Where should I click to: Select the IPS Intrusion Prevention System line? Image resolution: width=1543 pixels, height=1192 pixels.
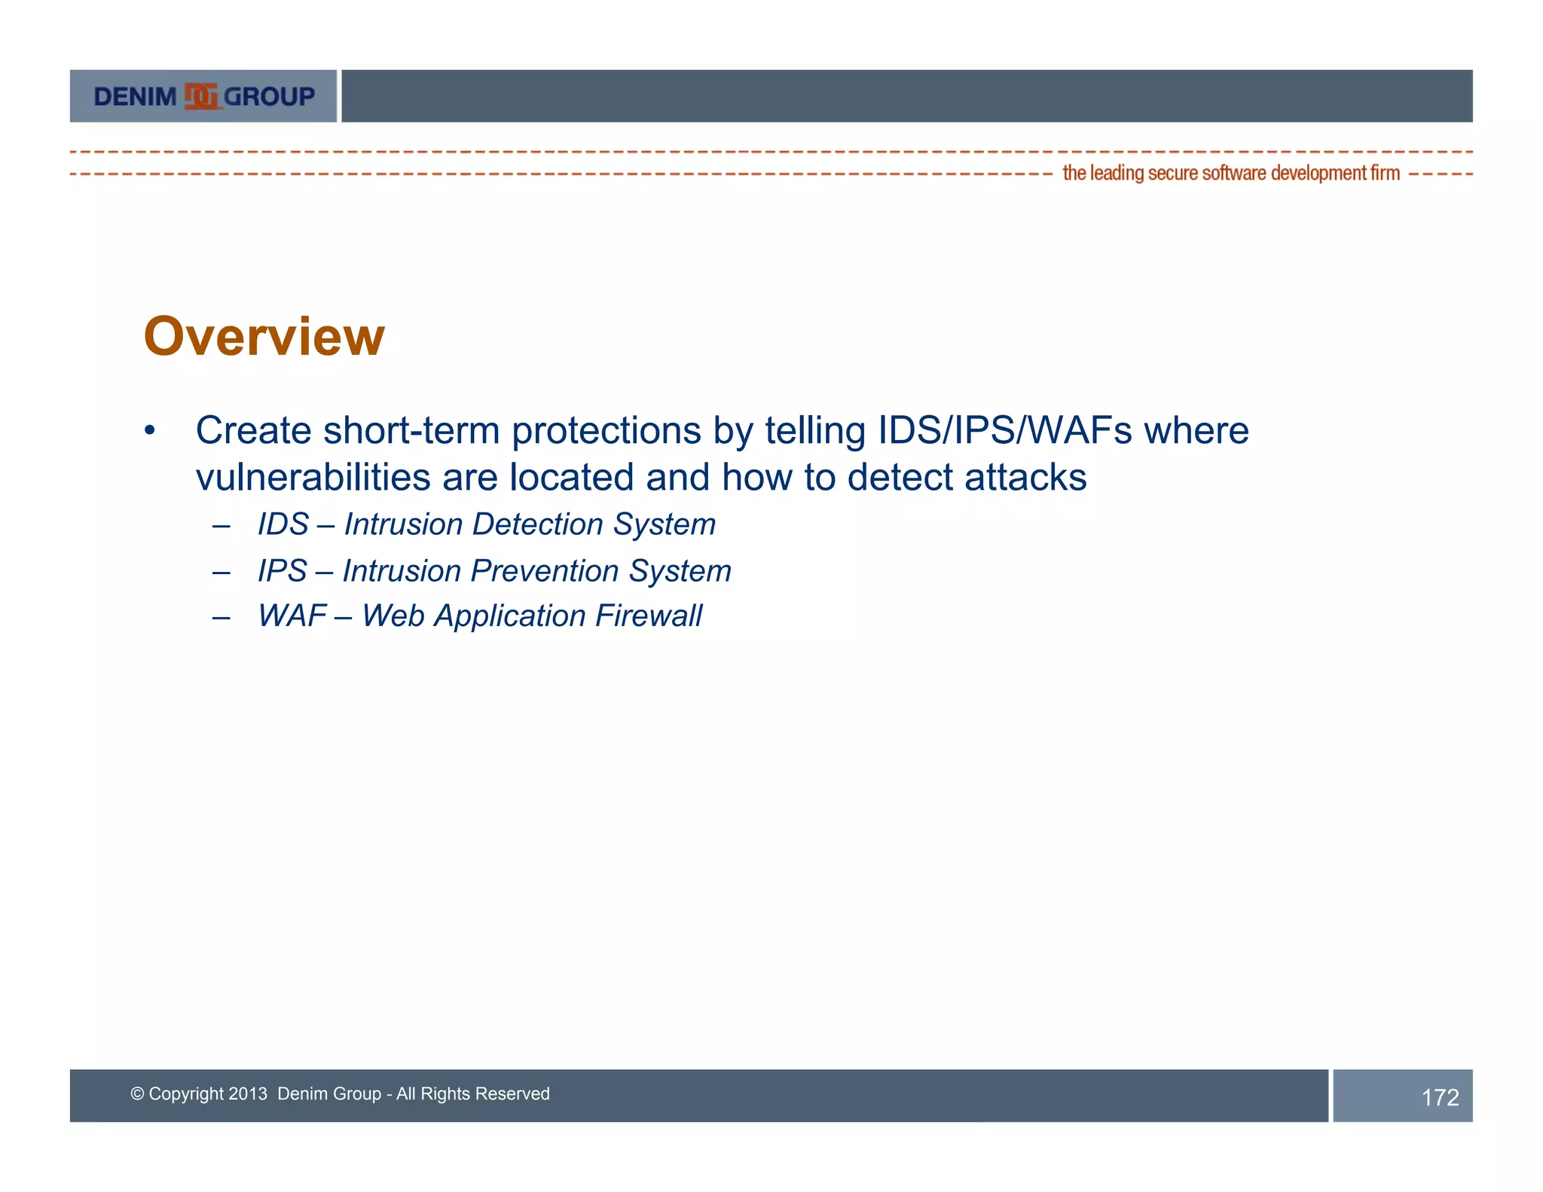[494, 571]
